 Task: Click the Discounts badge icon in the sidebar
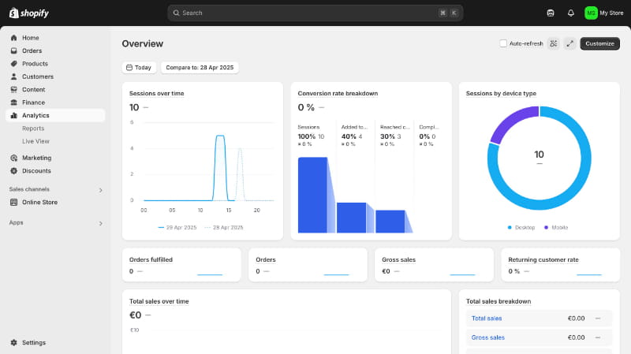(x=14, y=171)
